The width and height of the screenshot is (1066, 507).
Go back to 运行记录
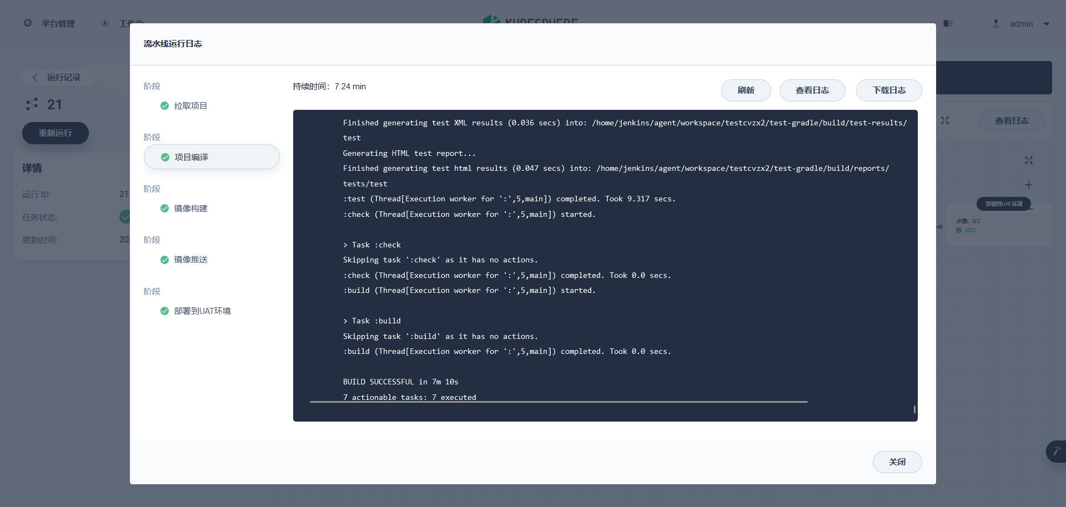(64, 78)
